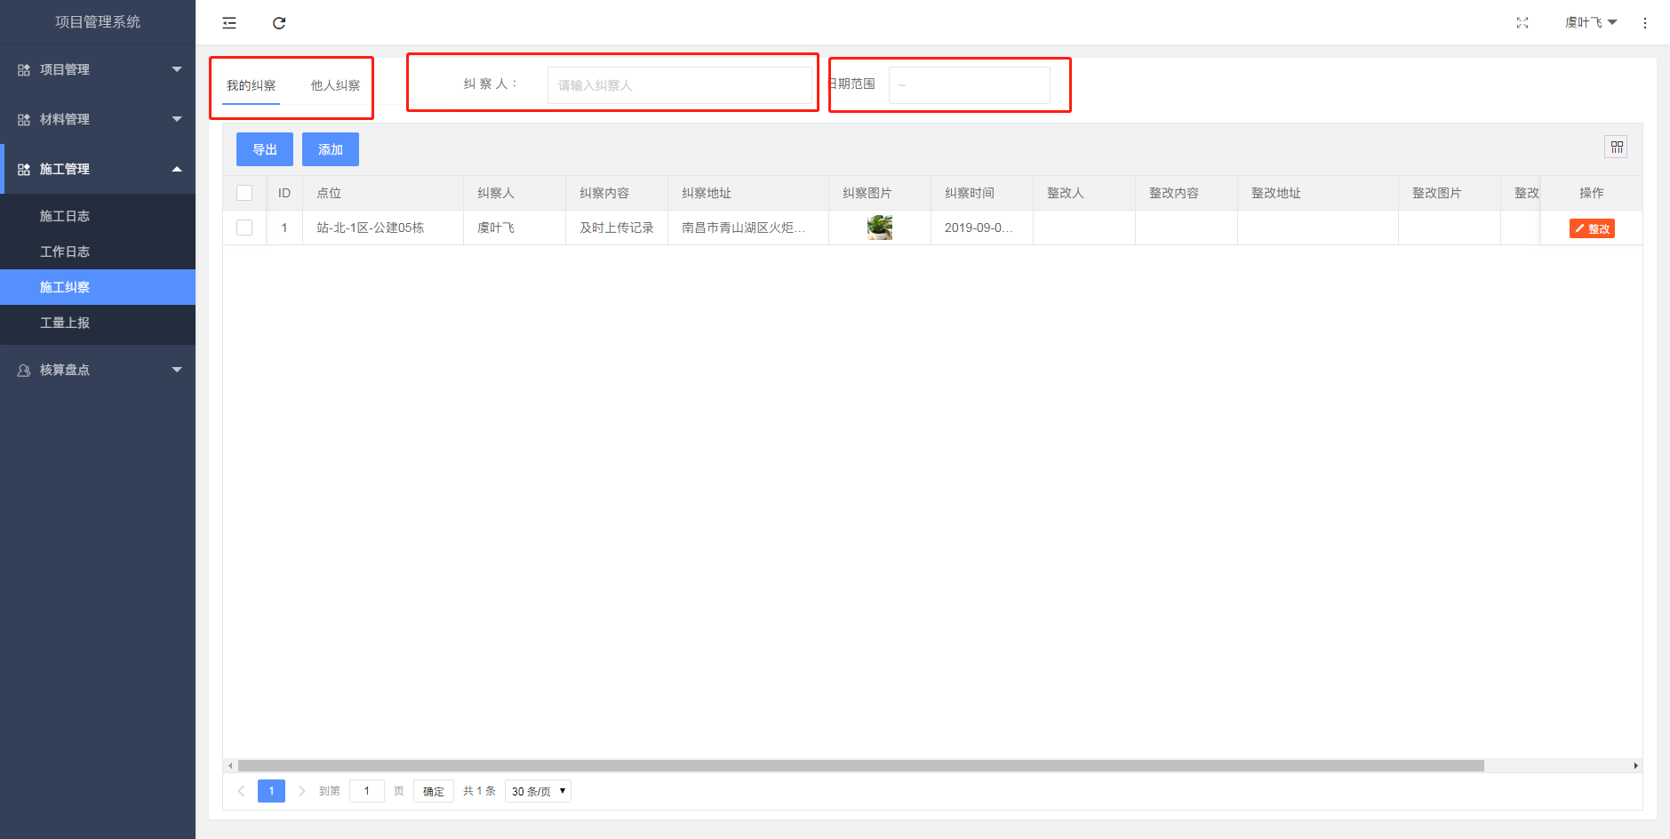1670x839 pixels.
Task: Open the 虞叶飞 user dropdown
Action: [1591, 23]
